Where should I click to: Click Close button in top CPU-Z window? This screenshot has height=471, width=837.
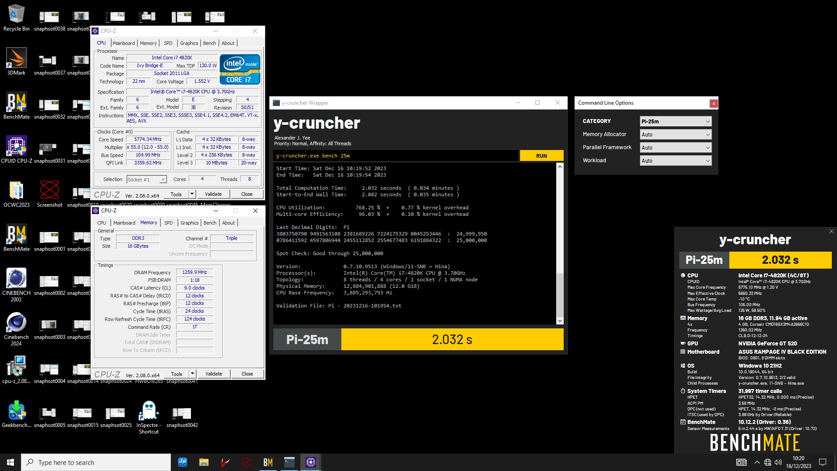[x=247, y=194]
